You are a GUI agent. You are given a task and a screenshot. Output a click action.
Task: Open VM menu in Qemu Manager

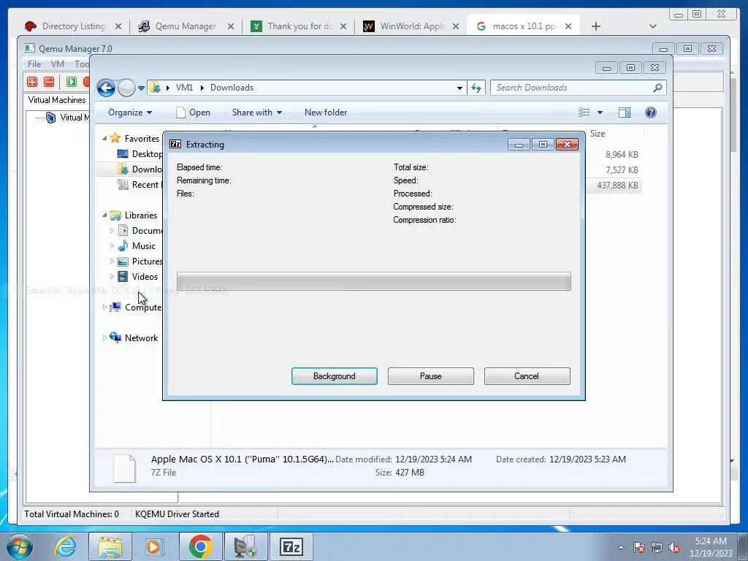[x=57, y=64]
